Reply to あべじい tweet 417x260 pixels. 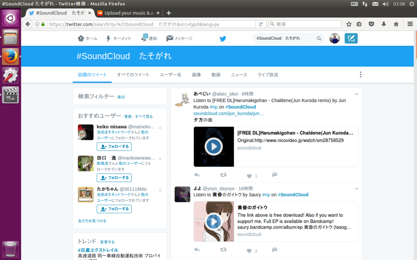pyautogui.click(x=197, y=175)
